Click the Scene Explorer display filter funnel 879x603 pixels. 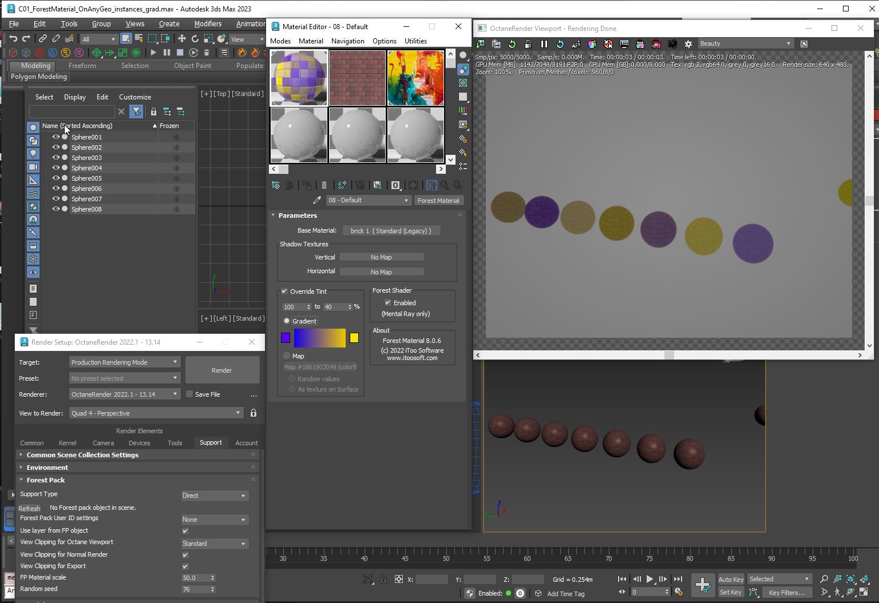136,111
